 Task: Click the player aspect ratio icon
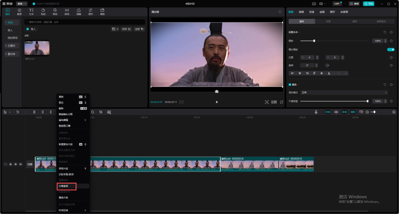click(x=274, y=102)
